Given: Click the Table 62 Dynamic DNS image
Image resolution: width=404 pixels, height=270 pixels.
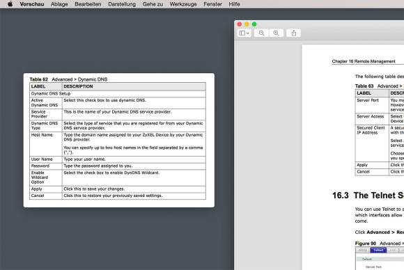Looking at the screenshot, I should point(119,141).
